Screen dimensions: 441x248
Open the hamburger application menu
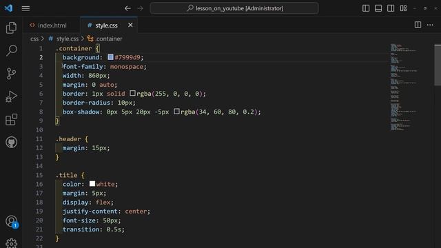[x=25, y=8]
